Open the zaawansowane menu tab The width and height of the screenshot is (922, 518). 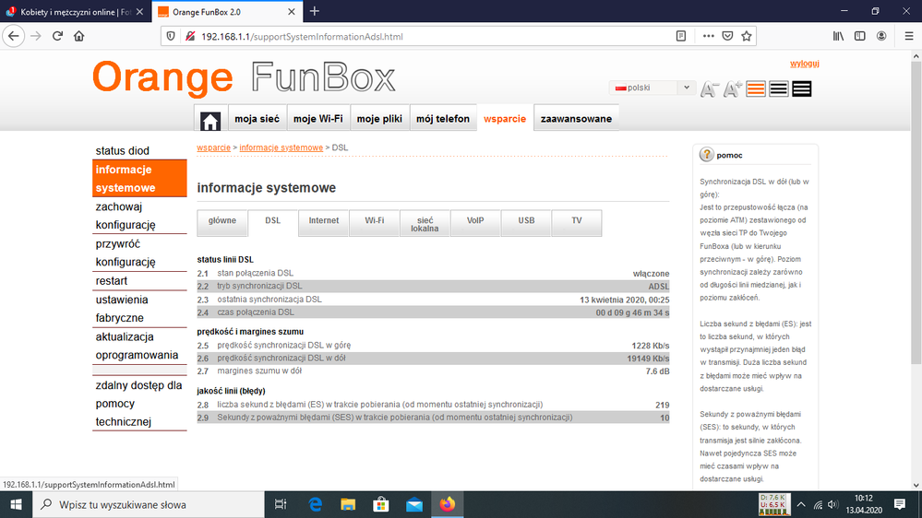(575, 119)
